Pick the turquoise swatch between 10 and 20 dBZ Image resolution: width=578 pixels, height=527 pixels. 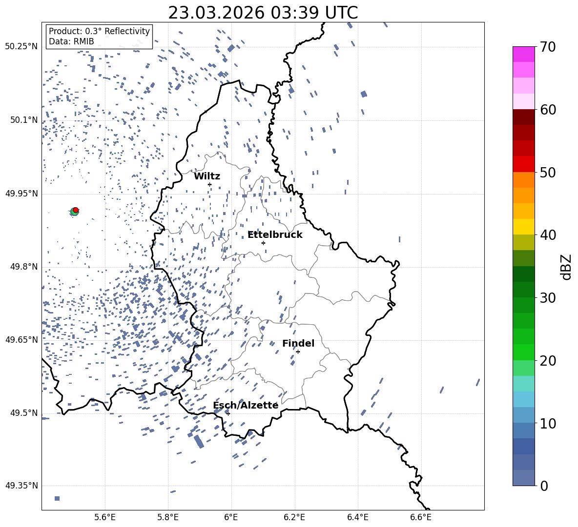click(523, 384)
